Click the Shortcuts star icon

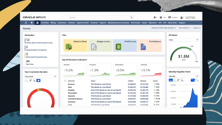tap(31, 23)
